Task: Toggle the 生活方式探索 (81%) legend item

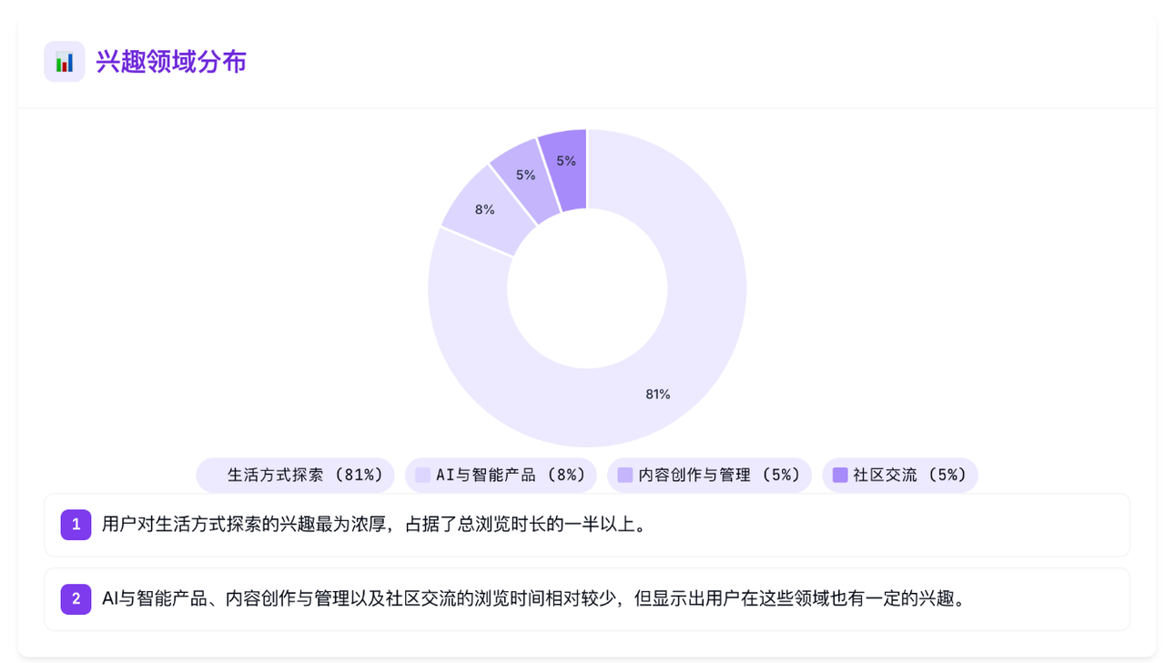Action: click(296, 475)
